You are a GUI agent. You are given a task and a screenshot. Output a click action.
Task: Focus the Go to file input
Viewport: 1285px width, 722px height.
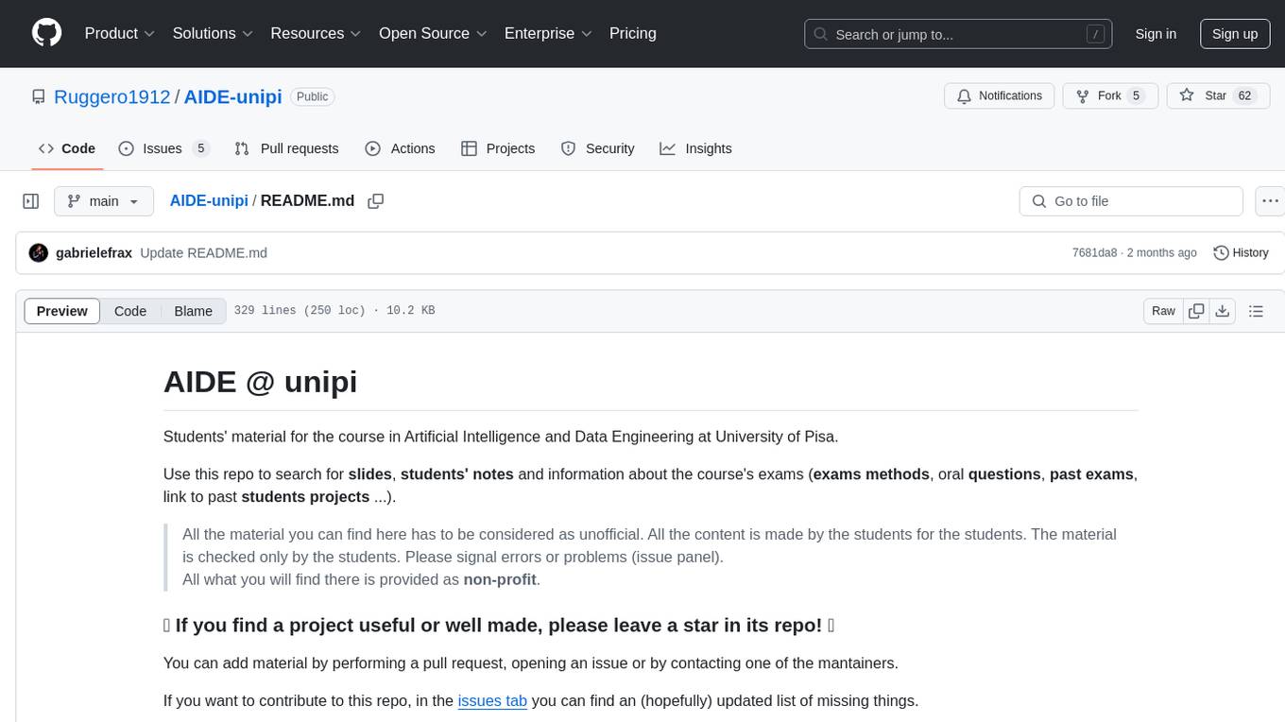(x=1131, y=201)
